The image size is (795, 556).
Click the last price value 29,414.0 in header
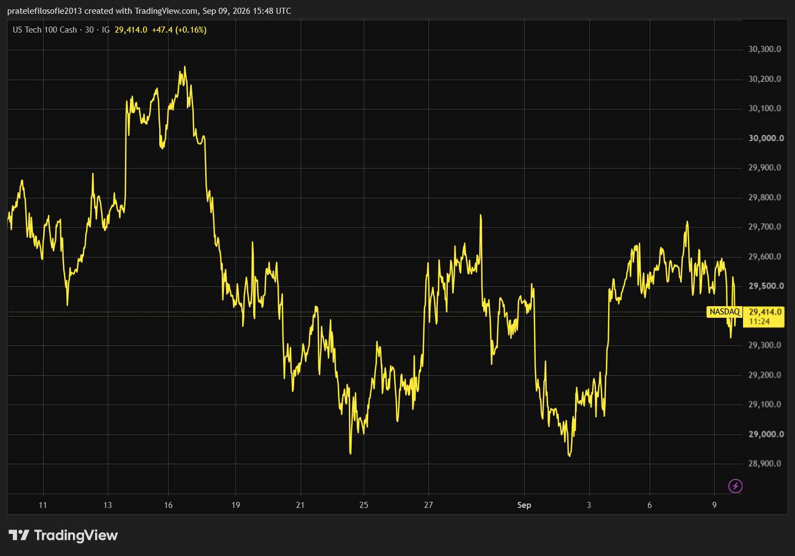click(x=131, y=30)
